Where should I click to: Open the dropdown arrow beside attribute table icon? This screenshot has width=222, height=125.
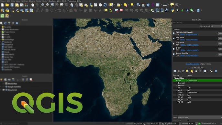(161, 5)
